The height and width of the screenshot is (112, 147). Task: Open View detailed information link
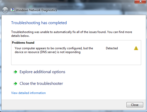(28, 93)
